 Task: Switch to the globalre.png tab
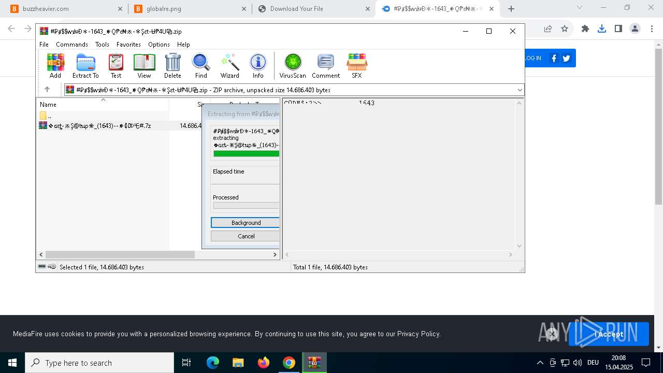(x=189, y=9)
